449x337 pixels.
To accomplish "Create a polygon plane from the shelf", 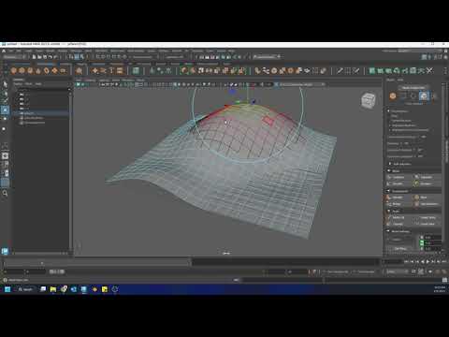I will coord(54,71).
